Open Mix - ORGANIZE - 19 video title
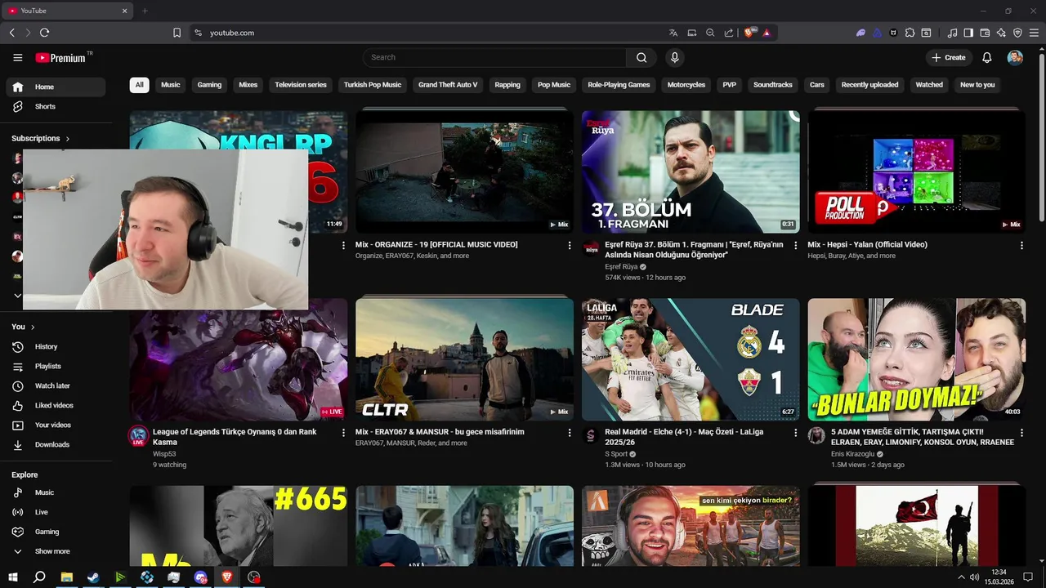 (x=436, y=245)
